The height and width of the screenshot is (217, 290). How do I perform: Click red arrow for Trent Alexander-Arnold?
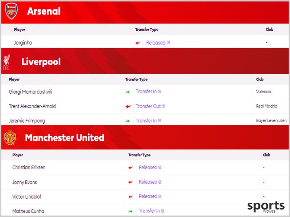click(128, 106)
